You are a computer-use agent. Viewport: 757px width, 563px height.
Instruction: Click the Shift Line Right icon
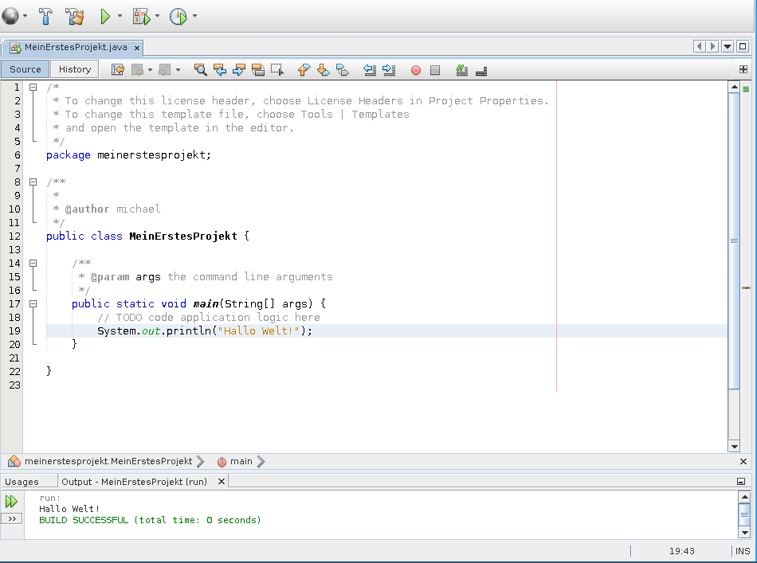389,70
